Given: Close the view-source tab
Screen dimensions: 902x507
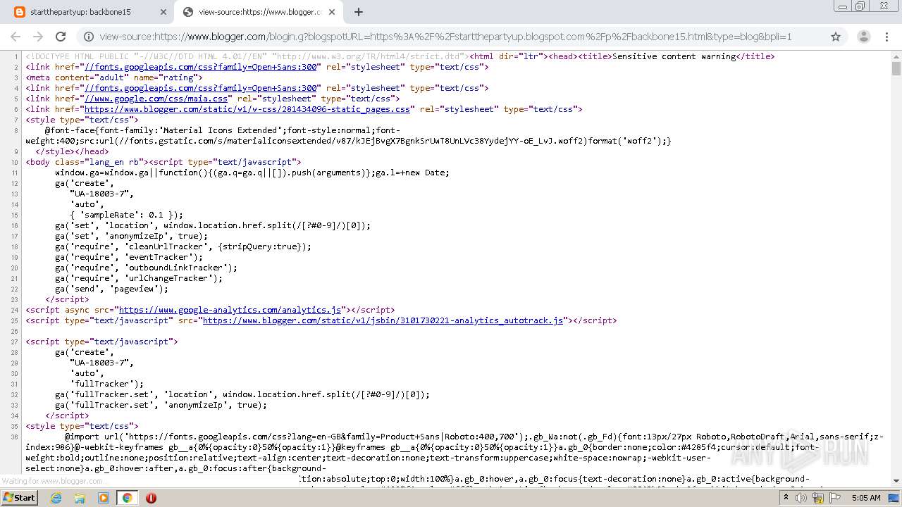Looking at the screenshot, I should (x=333, y=12).
